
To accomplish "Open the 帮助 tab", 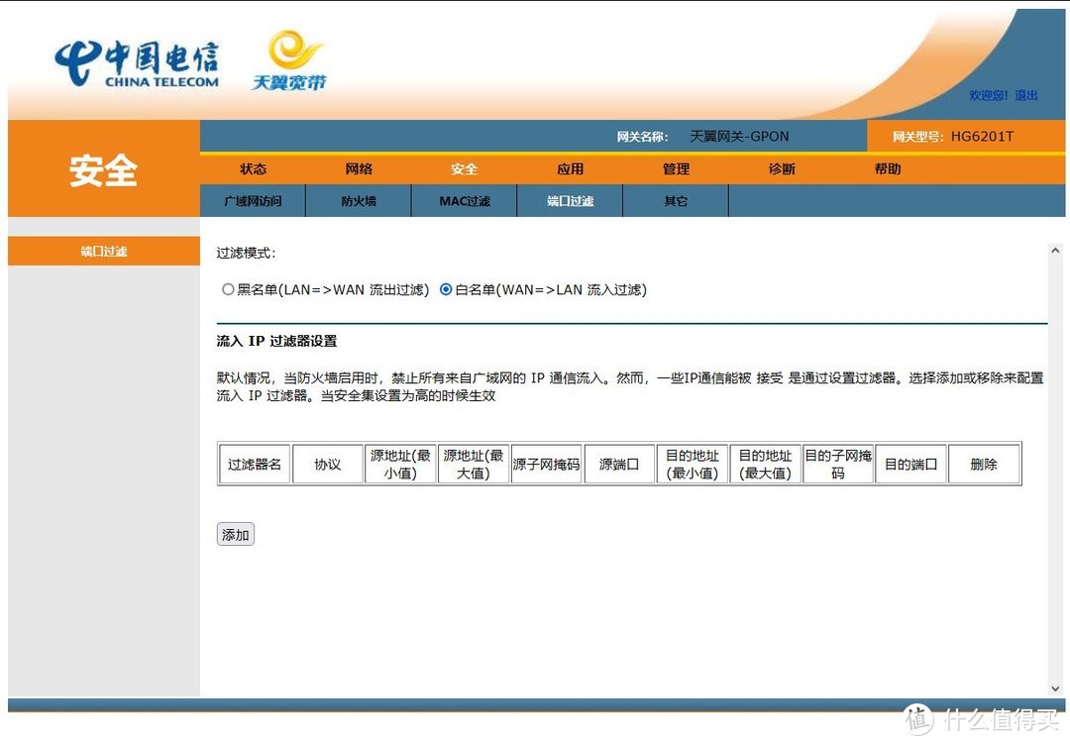I will pyautogui.click(x=888, y=168).
